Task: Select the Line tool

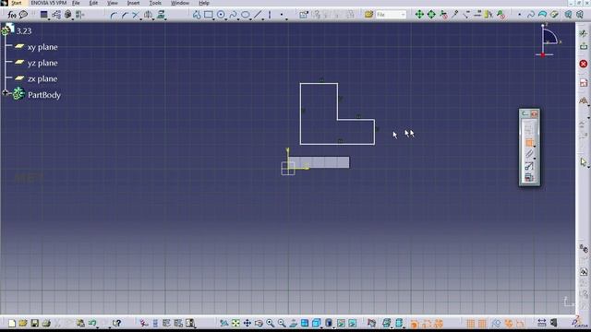Action: click(258, 15)
